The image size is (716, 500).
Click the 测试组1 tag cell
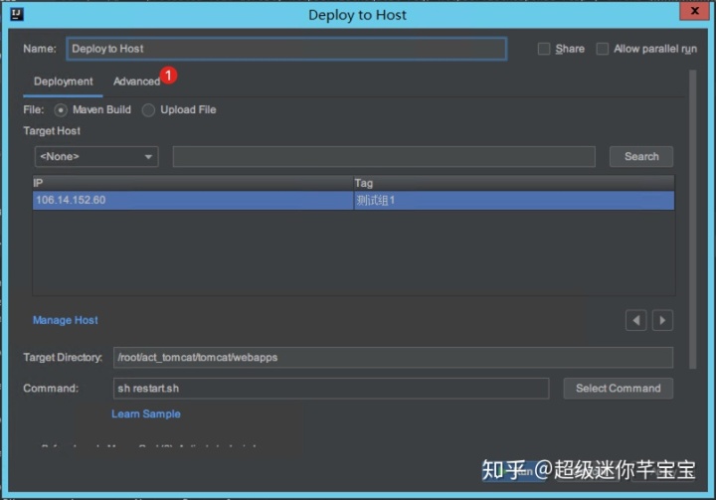[x=514, y=201]
